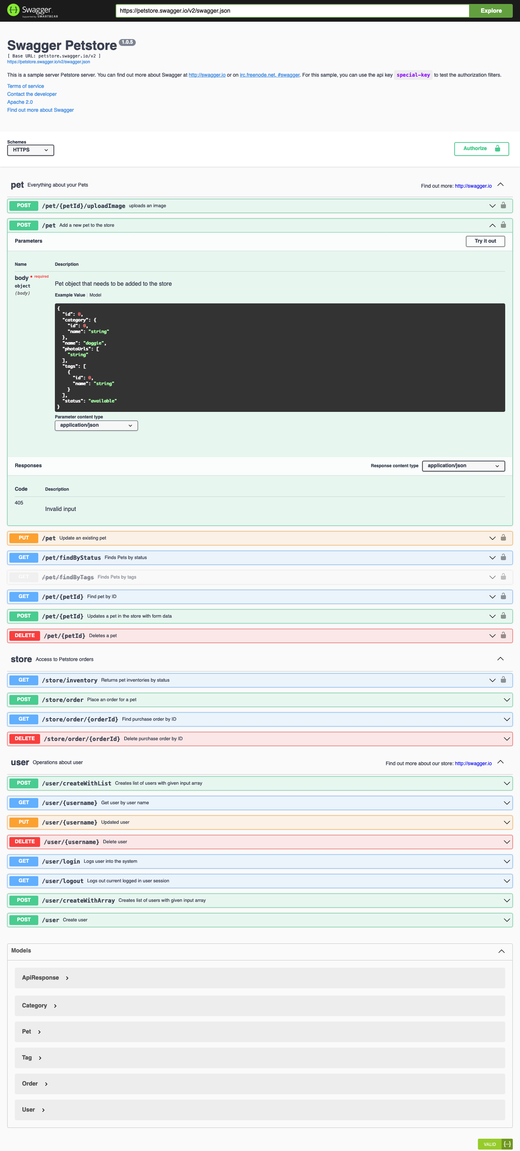The height and width of the screenshot is (1151, 520).
Task: Expand the ApiResponse model
Action: (45, 978)
